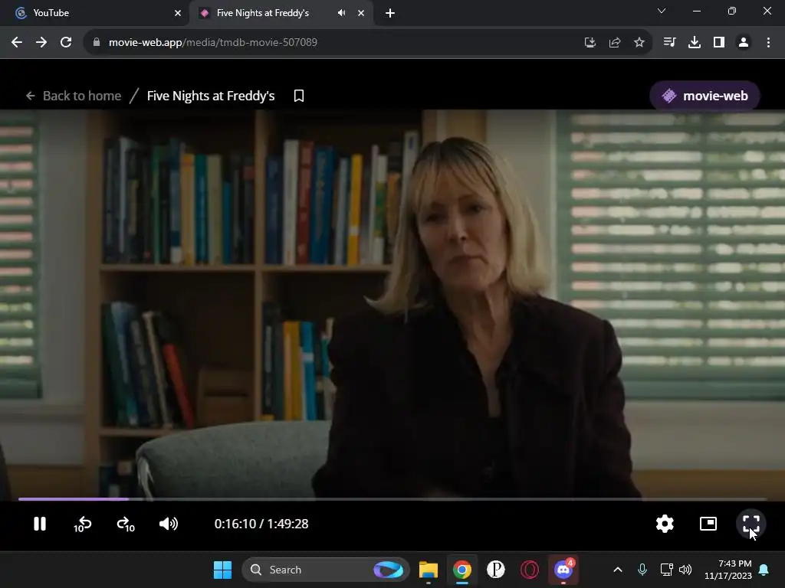Rewind the video 10 seconds
Viewport: 785px width, 588px height.
[x=83, y=524]
